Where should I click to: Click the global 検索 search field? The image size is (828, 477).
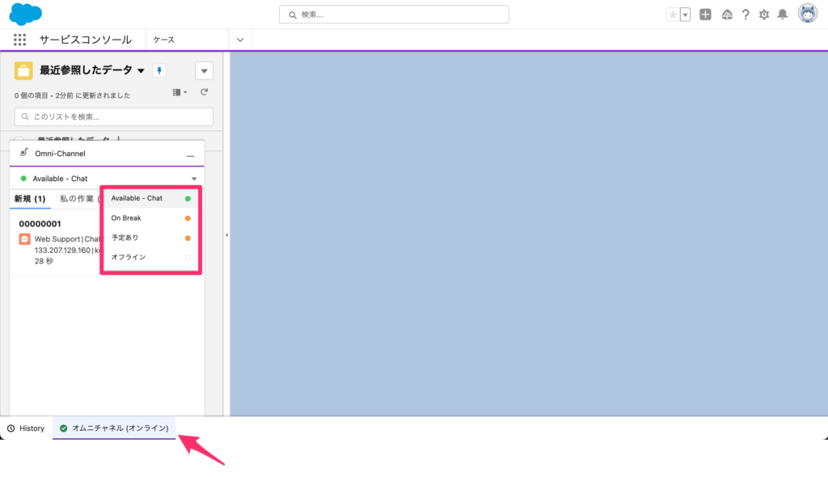coord(394,15)
